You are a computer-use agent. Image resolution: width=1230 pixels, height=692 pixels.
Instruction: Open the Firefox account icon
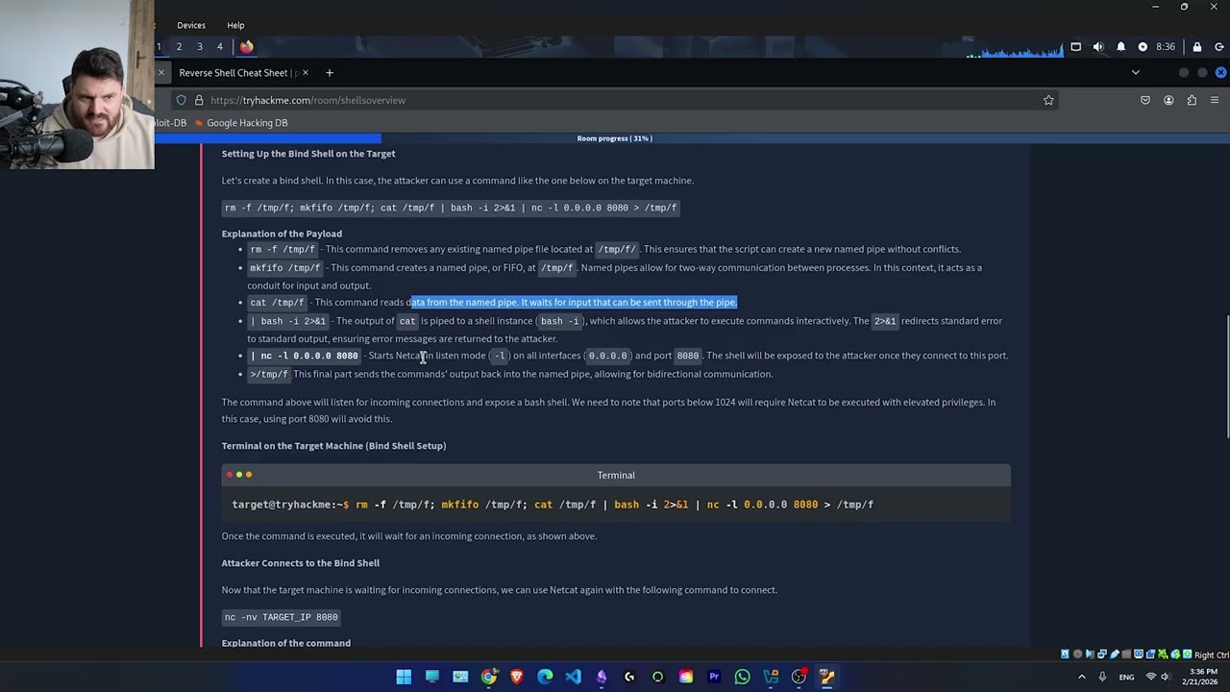pyautogui.click(x=1168, y=100)
